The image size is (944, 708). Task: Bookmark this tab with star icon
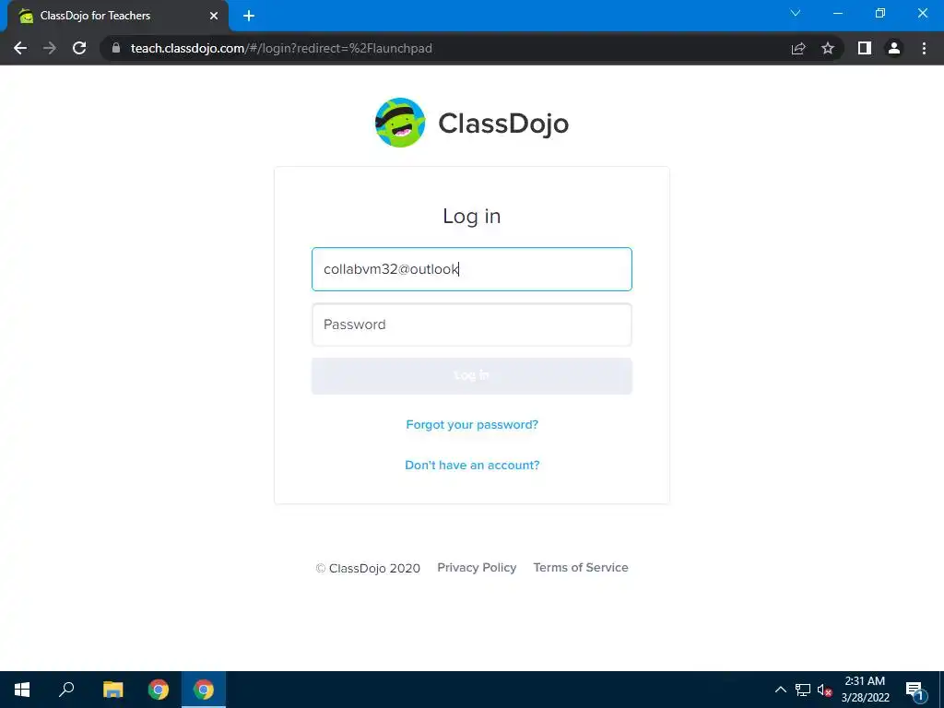828,48
